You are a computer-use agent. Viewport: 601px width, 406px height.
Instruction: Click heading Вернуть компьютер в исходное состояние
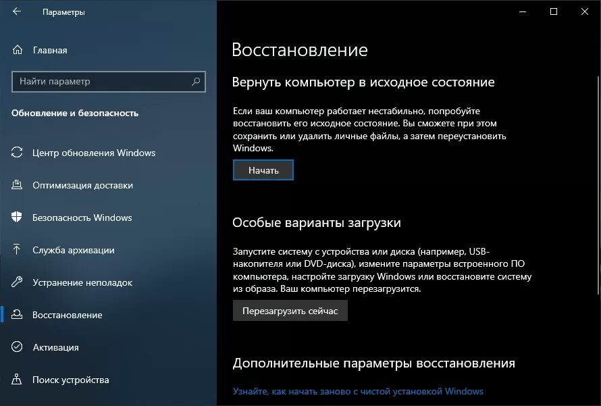(x=363, y=82)
